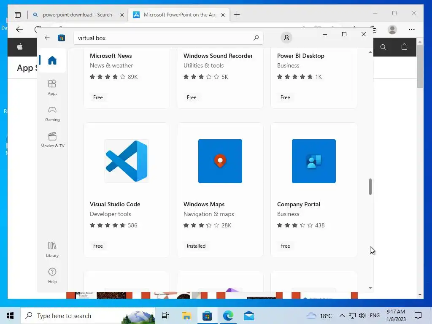Viewport: 432px width, 324px height.
Task: Open Library in Store sidebar
Action: pos(52,249)
